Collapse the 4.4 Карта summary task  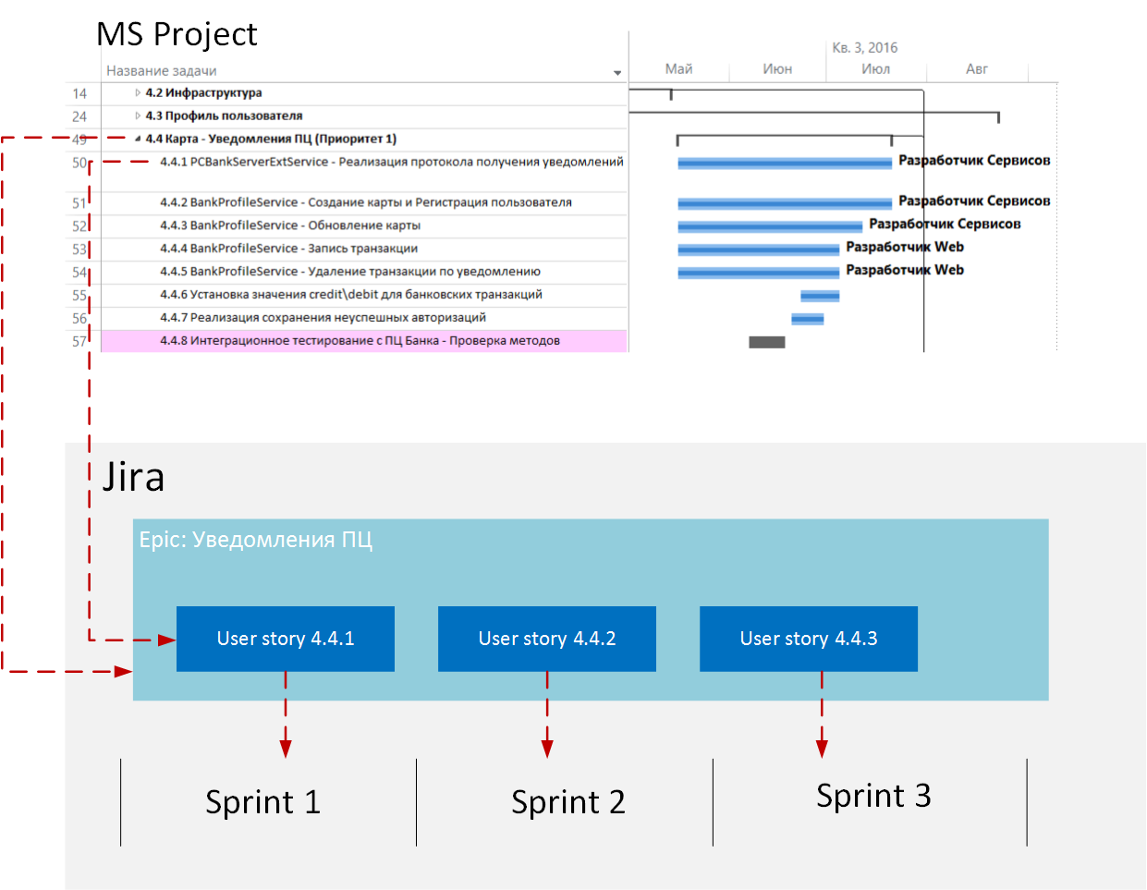pyautogui.click(x=138, y=139)
